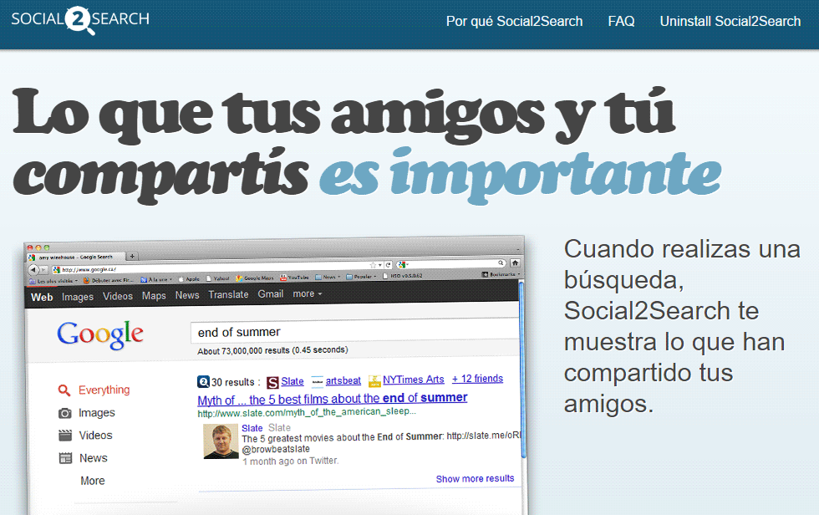Select News in Google top bar
Screen dimensions: 819x515
[187, 295]
